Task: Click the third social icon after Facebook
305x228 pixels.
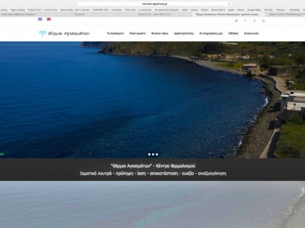Action: [254, 21]
